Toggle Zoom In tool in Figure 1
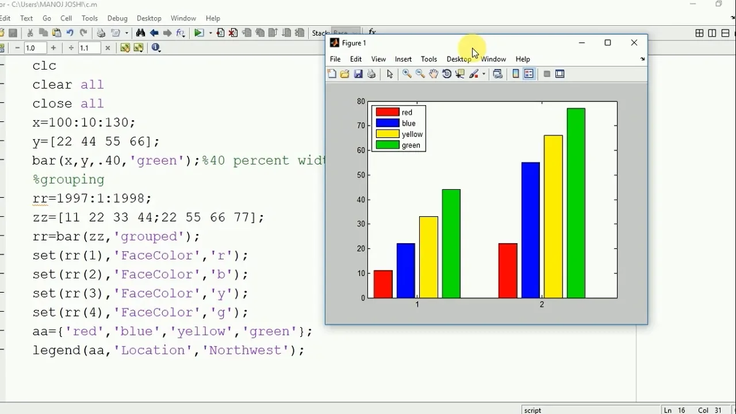Screen dimensions: 736x414 [x=407, y=74]
